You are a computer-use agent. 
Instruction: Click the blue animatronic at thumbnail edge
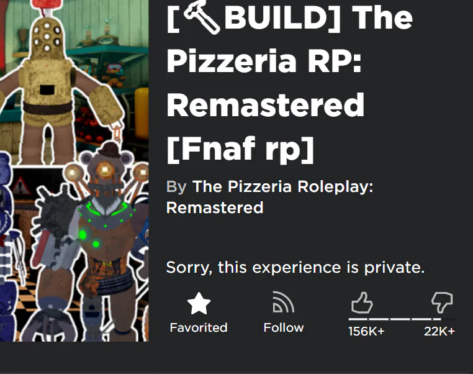7,247
